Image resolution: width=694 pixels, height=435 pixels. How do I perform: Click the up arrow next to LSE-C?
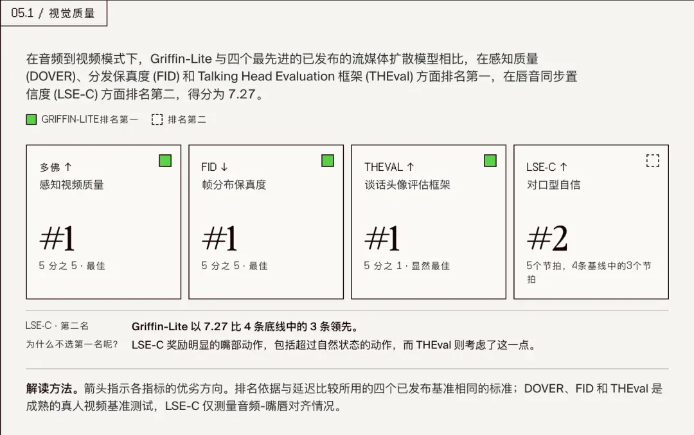563,167
